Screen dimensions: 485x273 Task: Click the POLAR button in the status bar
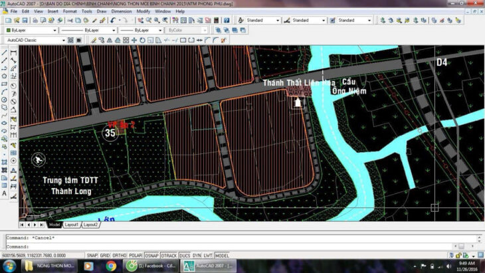coord(136,255)
